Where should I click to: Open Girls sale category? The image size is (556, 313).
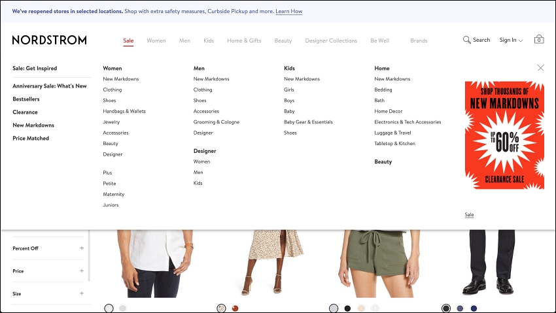(x=288, y=90)
